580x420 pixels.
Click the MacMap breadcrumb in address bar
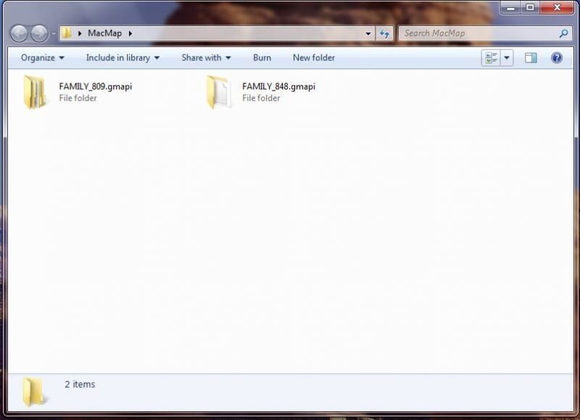(x=104, y=33)
